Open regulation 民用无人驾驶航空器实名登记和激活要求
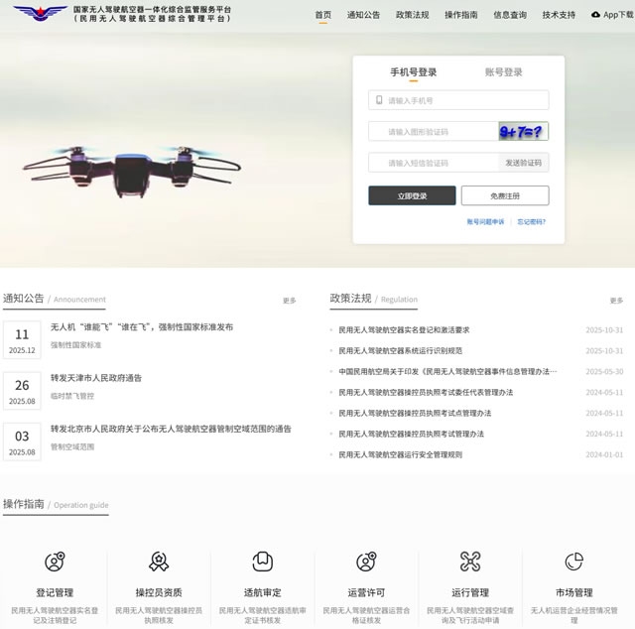Viewport: 635px width, 629px height. [404, 329]
